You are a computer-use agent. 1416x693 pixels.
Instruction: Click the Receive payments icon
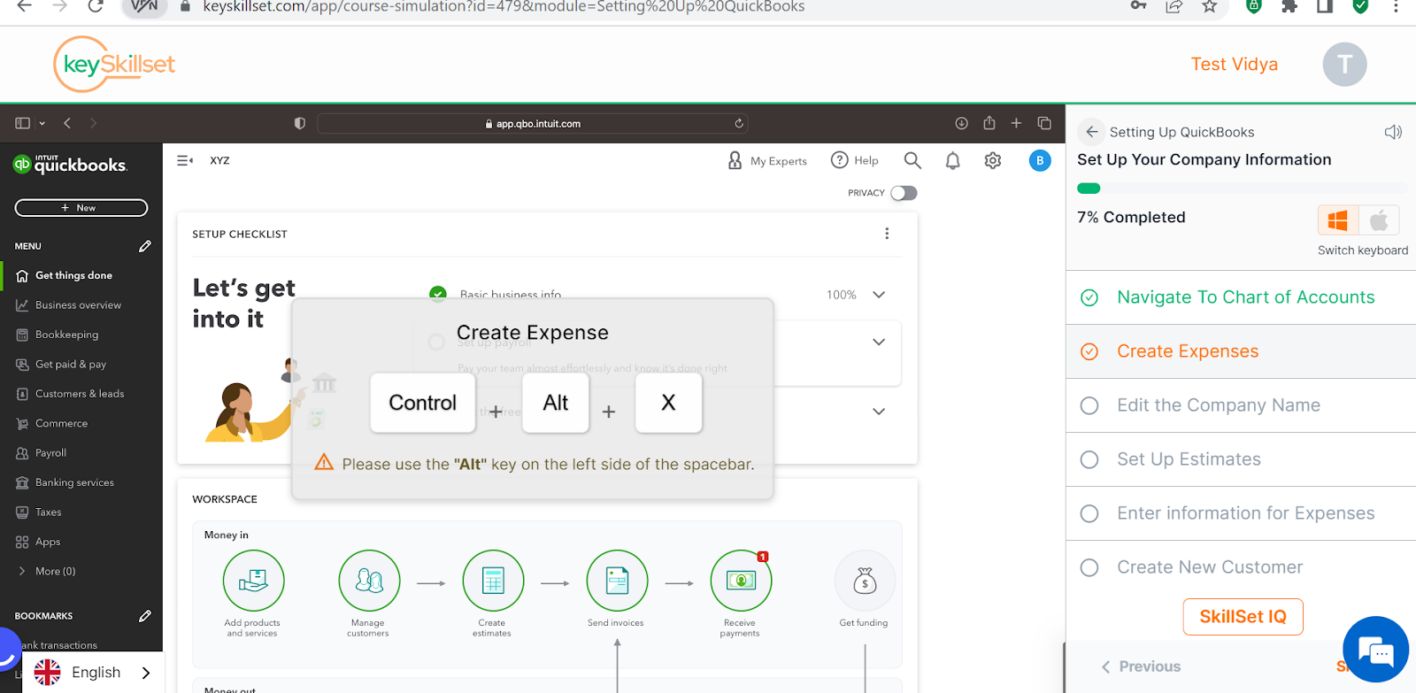point(741,581)
